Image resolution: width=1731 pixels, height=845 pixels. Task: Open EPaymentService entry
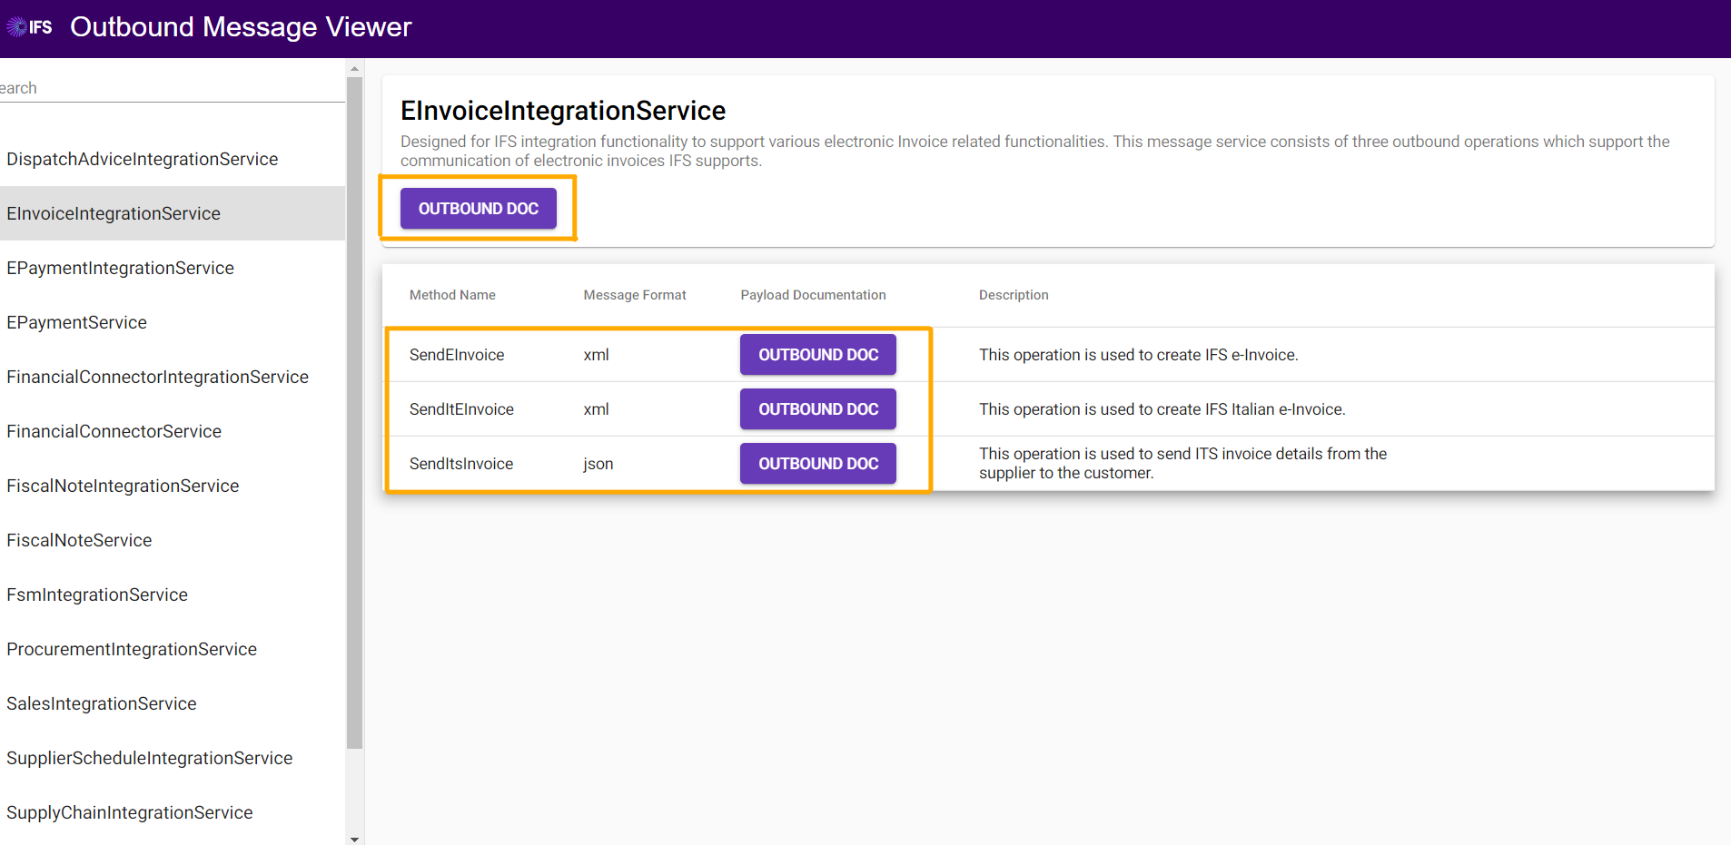pos(76,322)
